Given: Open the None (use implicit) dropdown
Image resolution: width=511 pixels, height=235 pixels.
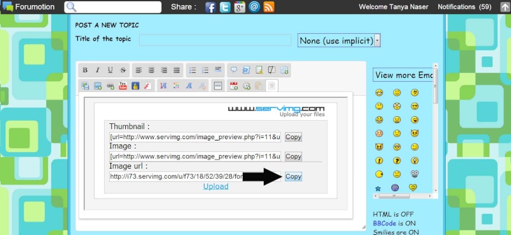Looking at the screenshot, I should click(339, 41).
